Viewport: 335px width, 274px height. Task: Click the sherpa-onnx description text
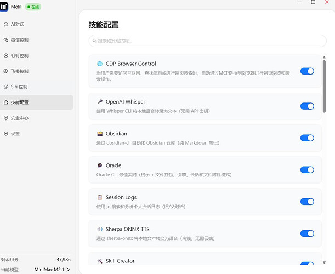tap(155, 238)
